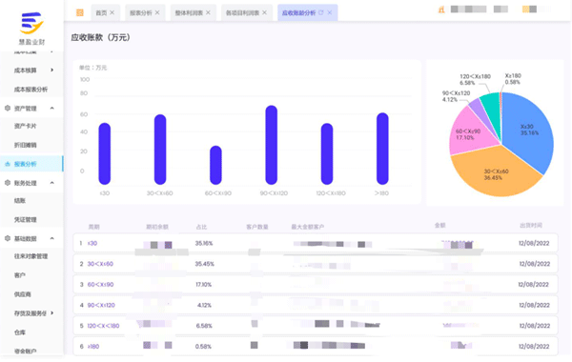The height and width of the screenshot is (362, 572).
Task: Click the gear icon beside 基础数据
Action: pyautogui.click(x=8, y=238)
